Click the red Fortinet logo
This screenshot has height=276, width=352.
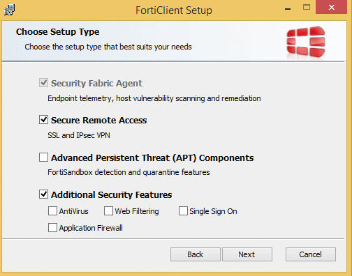point(306,42)
